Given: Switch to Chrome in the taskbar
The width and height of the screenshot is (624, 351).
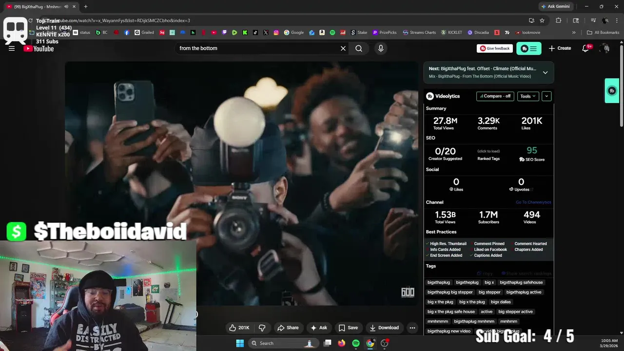Looking at the screenshot, I should click(370, 343).
